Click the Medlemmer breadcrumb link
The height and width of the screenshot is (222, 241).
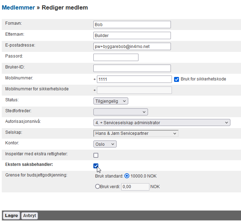coord(18,7)
